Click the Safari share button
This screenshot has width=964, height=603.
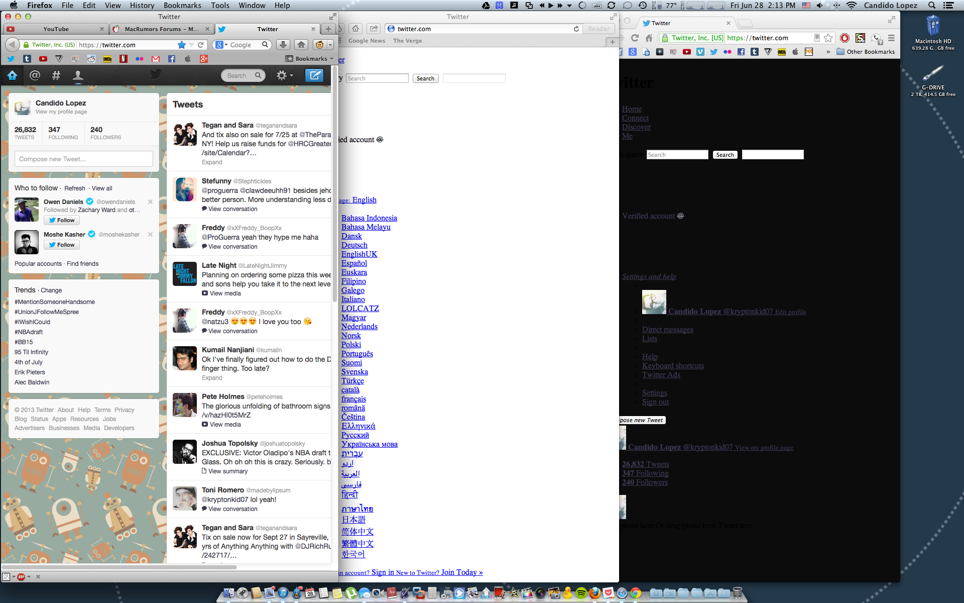tap(374, 29)
